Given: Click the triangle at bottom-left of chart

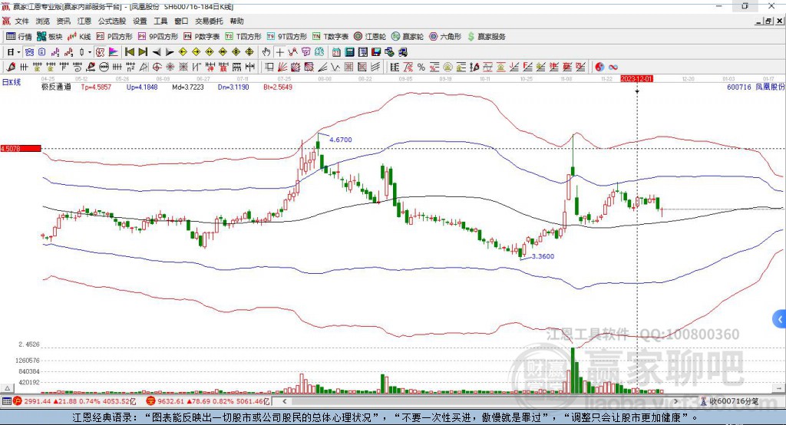Looking at the screenshot, I should 7,388.
